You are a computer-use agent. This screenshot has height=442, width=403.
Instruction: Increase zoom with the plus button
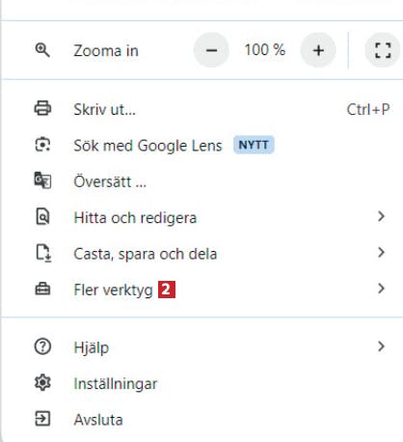318,50
